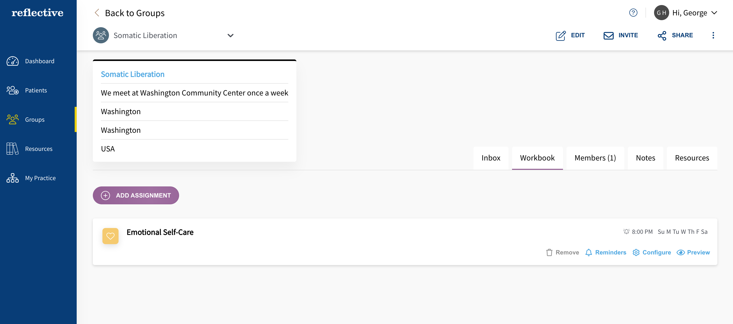733x324 pixels.
Task: Click the Back to Groups chevron arrow
Action: [97, 13]
